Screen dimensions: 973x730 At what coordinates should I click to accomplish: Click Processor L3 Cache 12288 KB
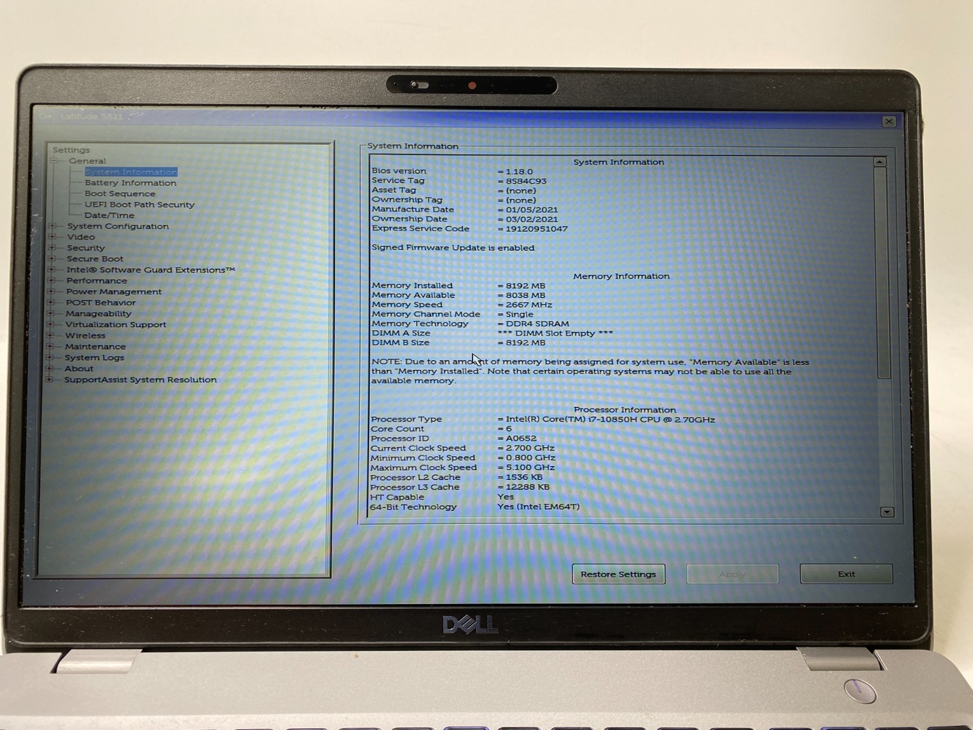pos(527,487)
